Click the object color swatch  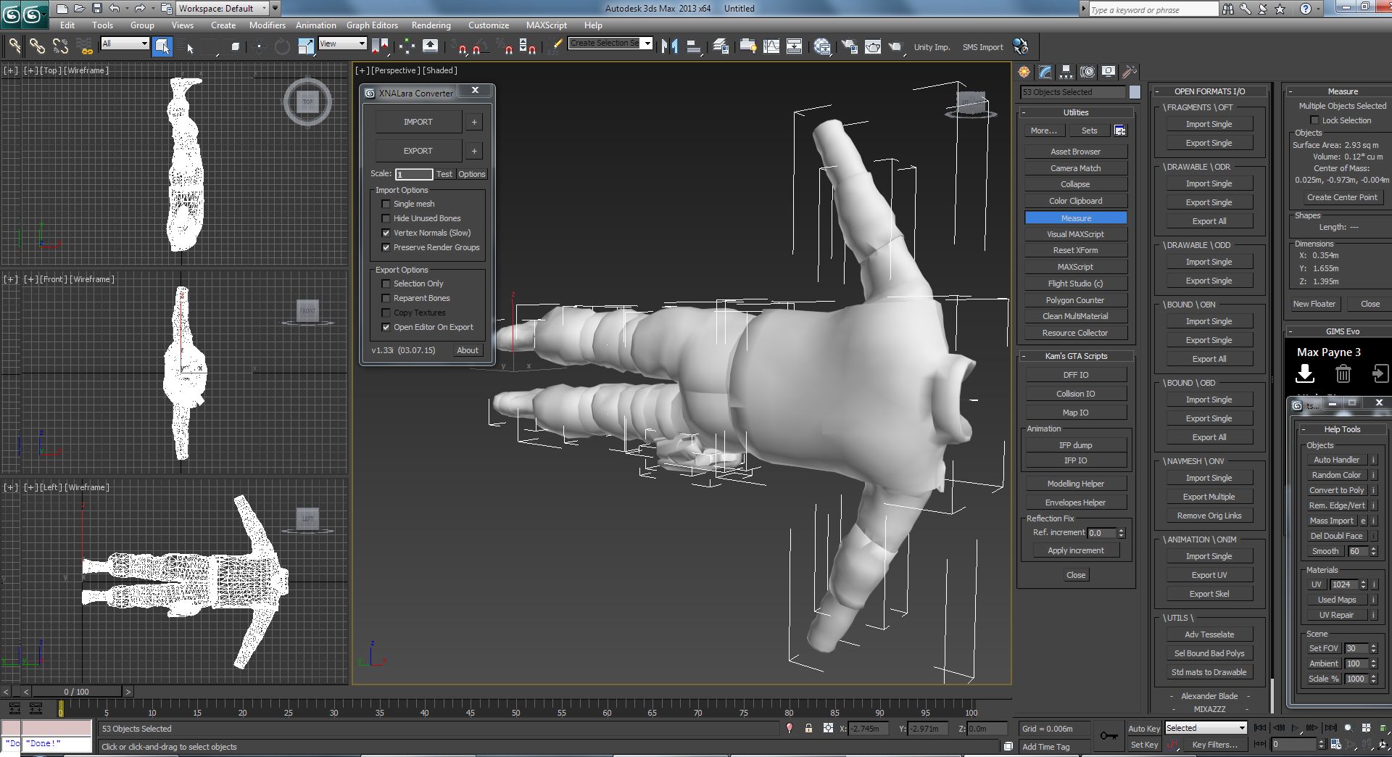(1135, 92)
